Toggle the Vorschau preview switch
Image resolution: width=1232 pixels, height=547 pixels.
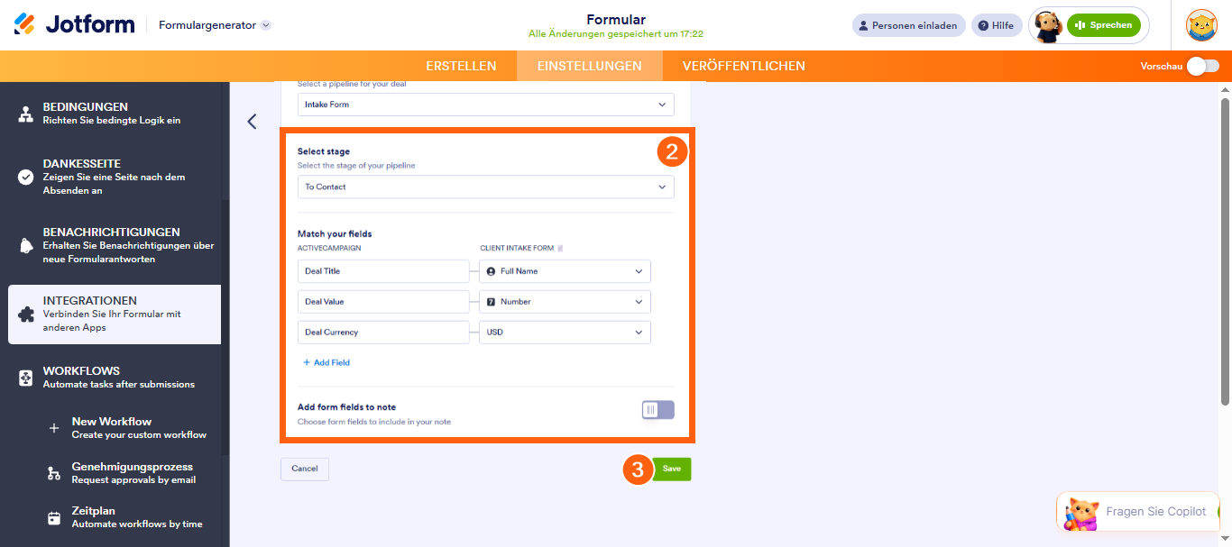[1202, 66]
